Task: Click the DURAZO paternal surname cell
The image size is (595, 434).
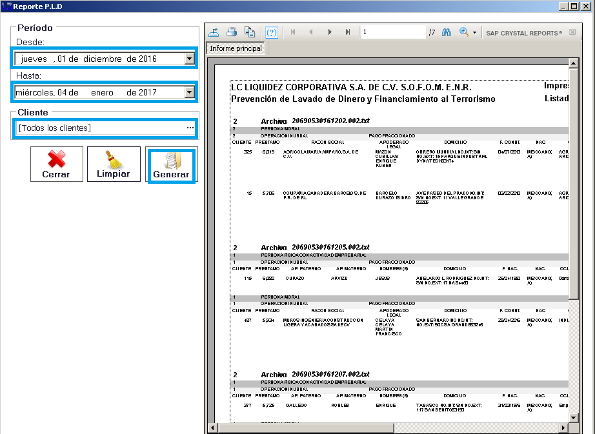Action: (295, 278)
